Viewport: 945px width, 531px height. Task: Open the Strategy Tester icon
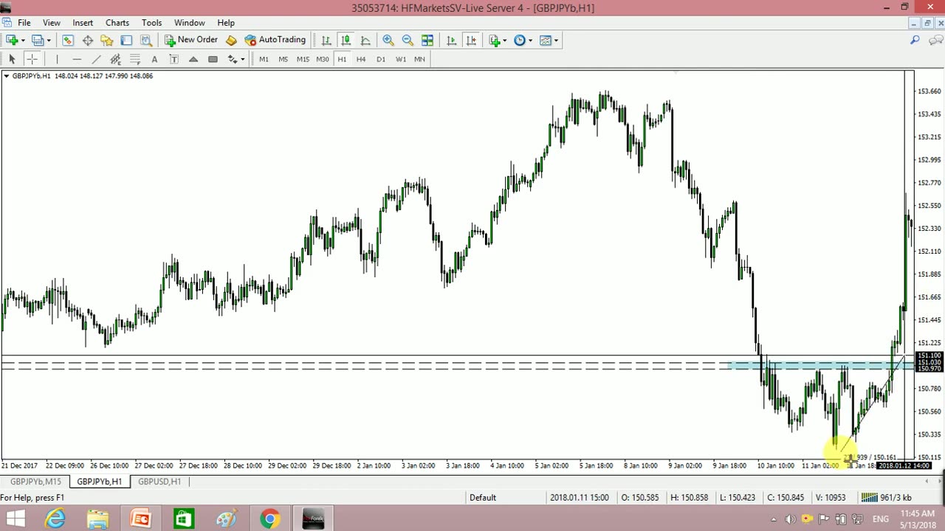(x=146, y=40)
